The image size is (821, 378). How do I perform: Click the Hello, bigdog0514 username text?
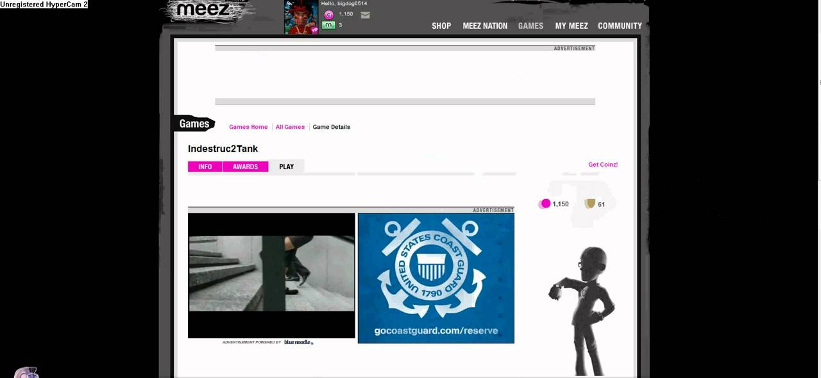[x=344, y=4]
